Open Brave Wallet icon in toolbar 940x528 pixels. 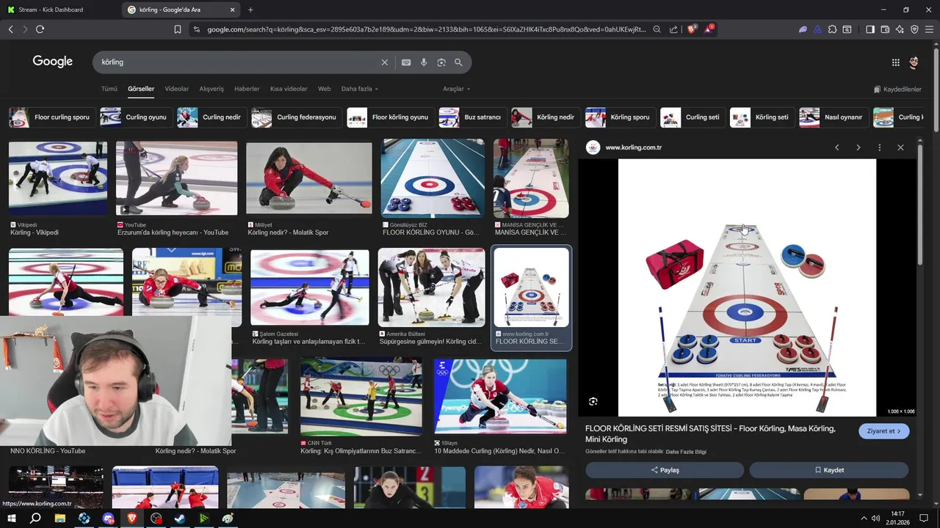885,29
